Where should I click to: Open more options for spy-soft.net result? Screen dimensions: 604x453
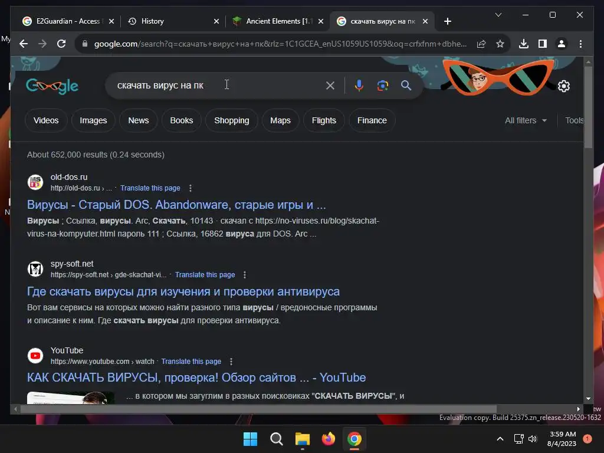pyautogui.click(x=245, y=275)
